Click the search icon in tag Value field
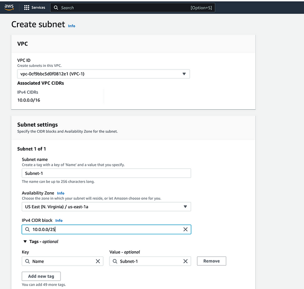The width and height of the screenshot is (304, 289). coord(115,261)
